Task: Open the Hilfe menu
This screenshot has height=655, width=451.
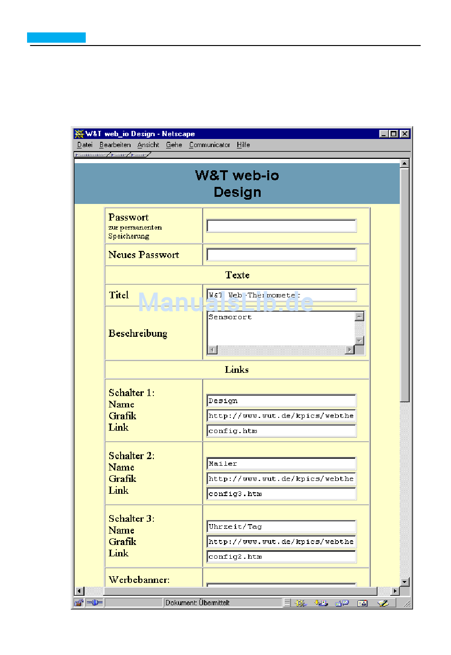Action: (243, 145)
